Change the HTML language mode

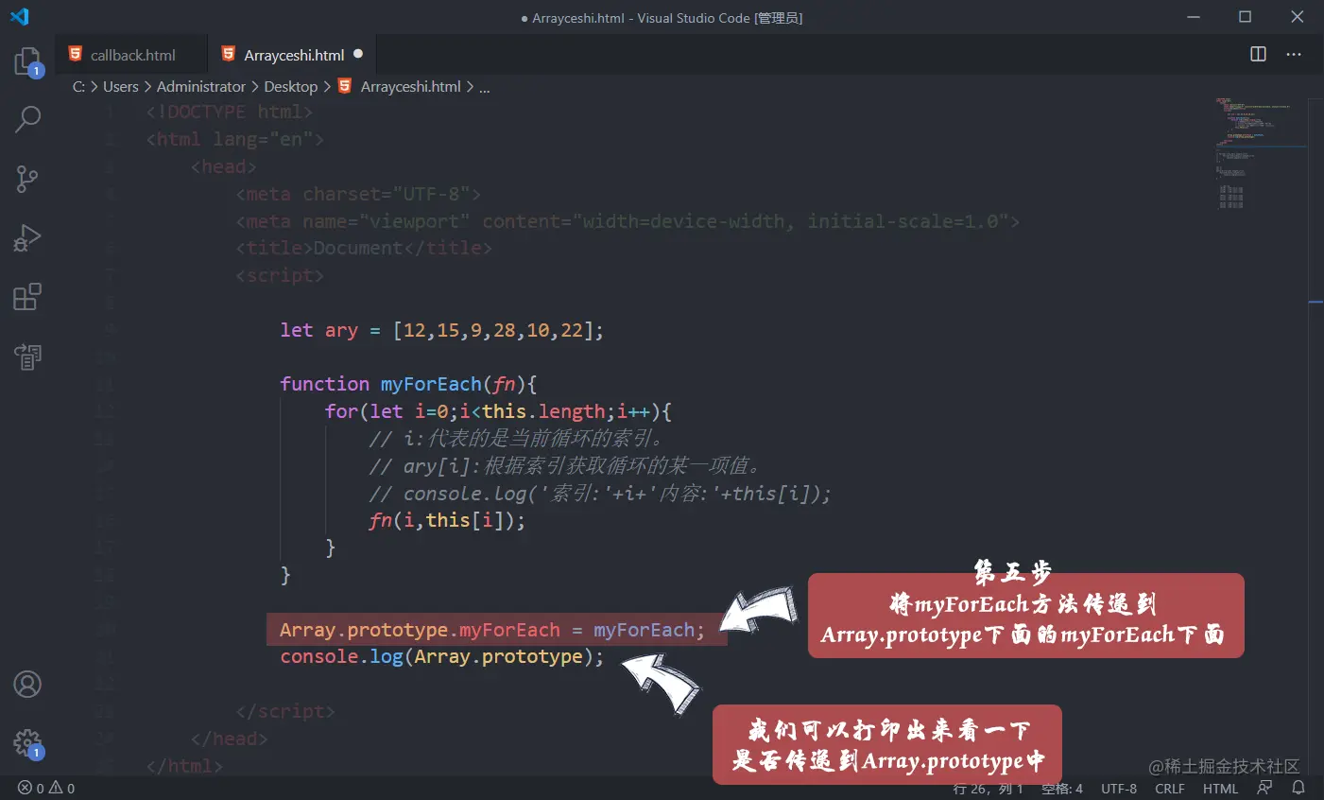click(x=1220, y=788)
